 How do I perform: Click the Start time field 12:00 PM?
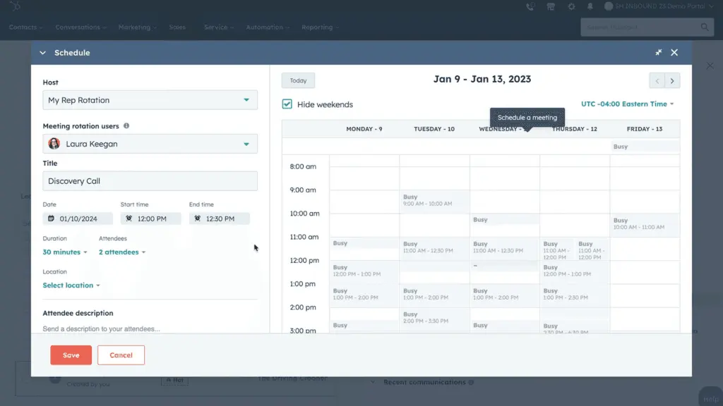151,219
